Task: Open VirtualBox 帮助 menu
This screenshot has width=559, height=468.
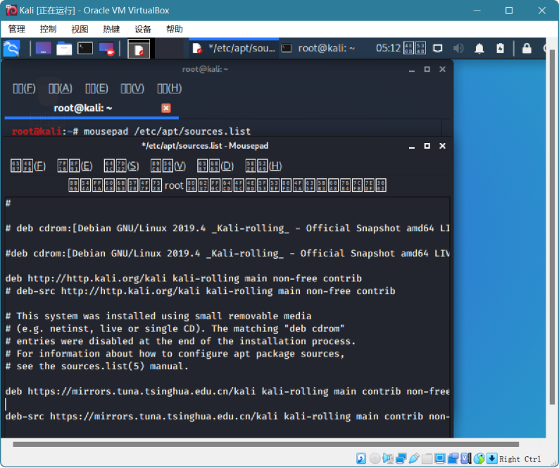Action: click(175, 29)
